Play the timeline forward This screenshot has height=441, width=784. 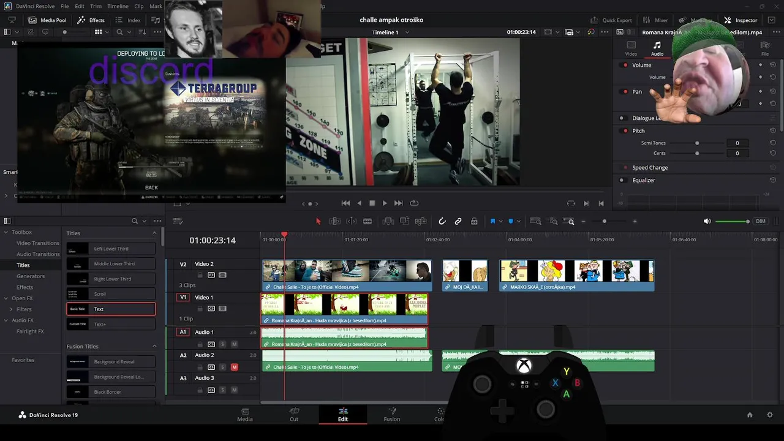click(385, 203)
